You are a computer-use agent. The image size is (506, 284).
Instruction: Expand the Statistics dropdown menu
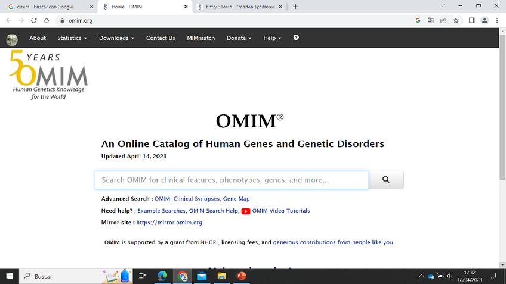pos(72,38)
